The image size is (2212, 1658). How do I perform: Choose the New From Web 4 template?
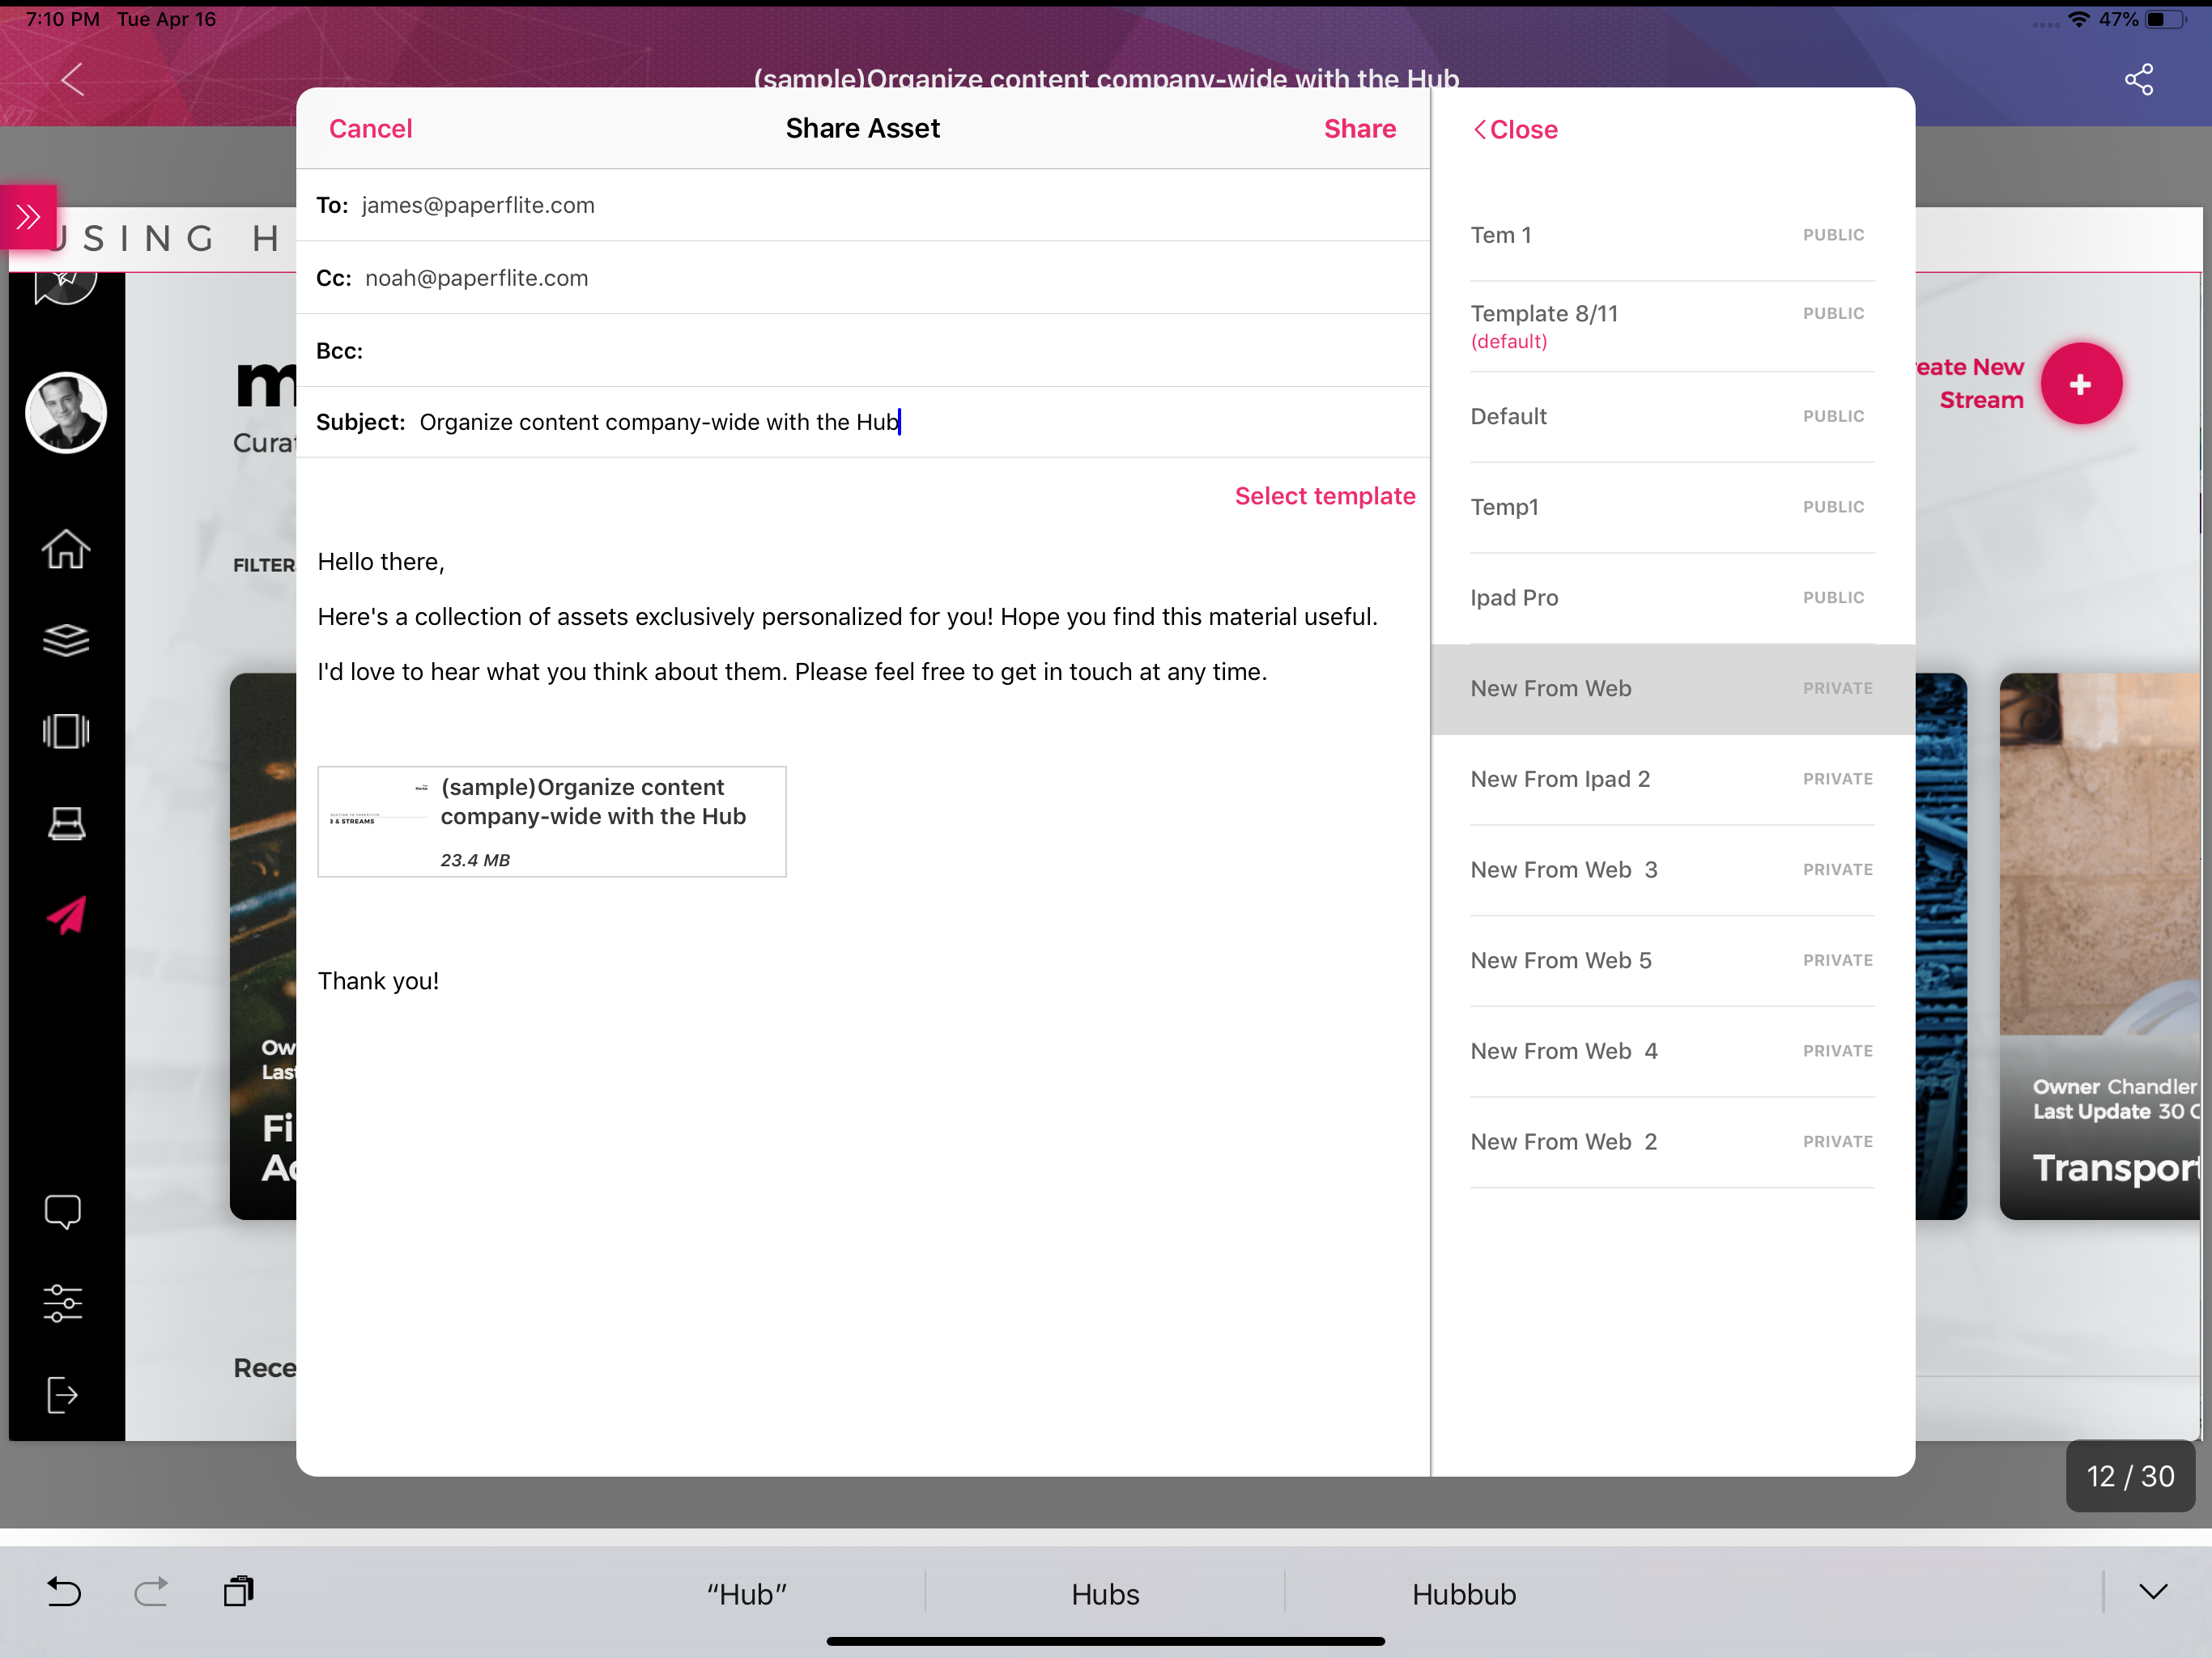click(x=1672, y=1051)
